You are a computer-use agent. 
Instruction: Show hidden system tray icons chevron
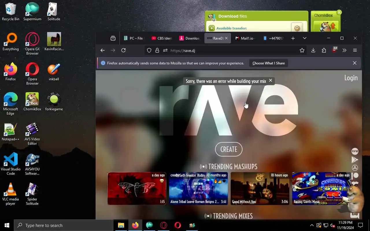click(x=312, y=225)
